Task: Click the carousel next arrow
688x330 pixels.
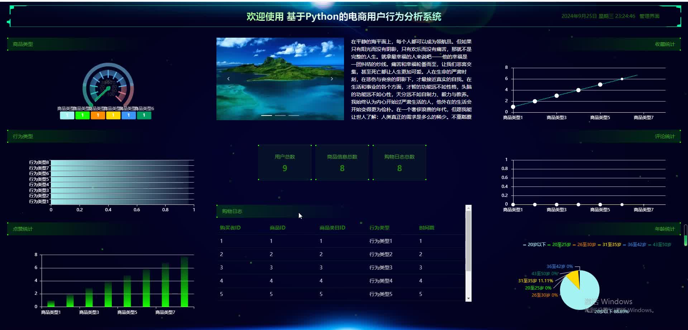Action: [332, 79]
